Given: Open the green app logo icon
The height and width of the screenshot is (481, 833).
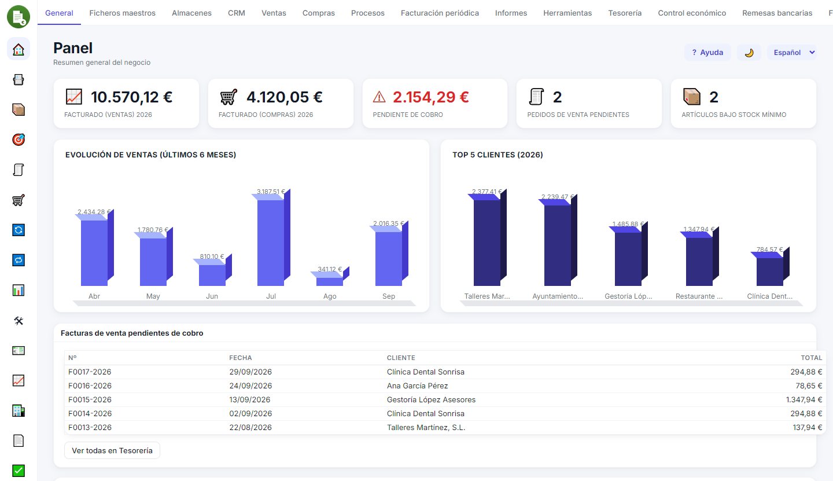Looking at the screenshot, I should (19, 16).
